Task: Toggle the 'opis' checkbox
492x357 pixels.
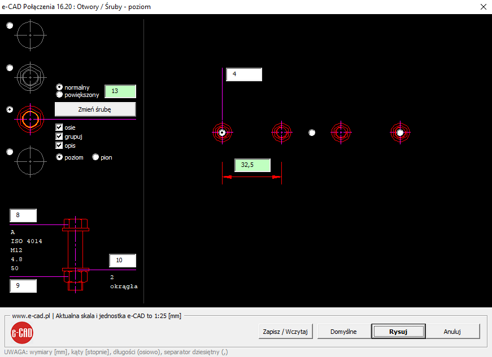Action: (59, 146)
